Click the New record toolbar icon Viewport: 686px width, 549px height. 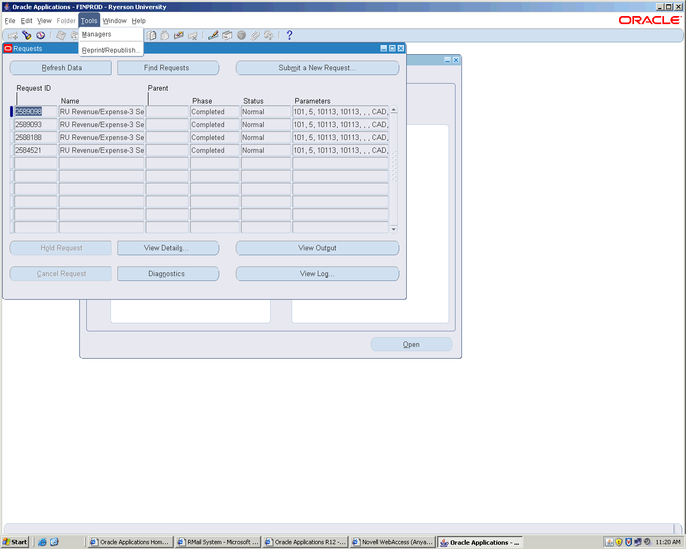(13, 35)
